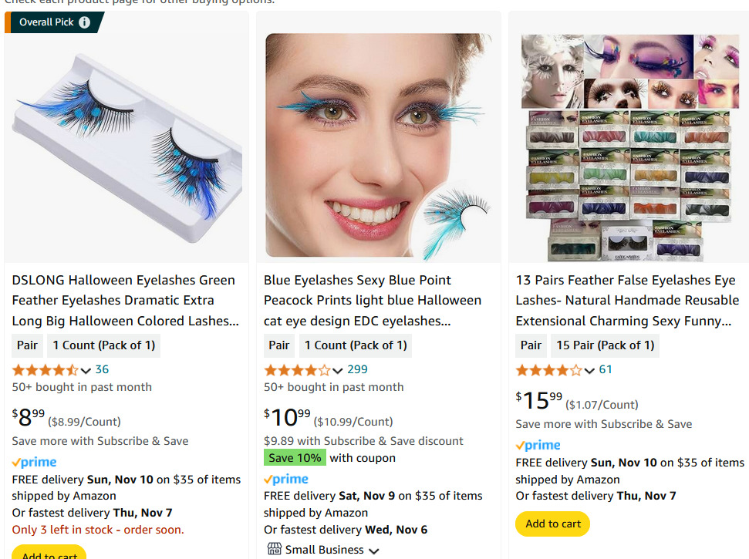Add 13 Pairs Feather Eyelashes to cart
The image size is (749, 559).
553,524
